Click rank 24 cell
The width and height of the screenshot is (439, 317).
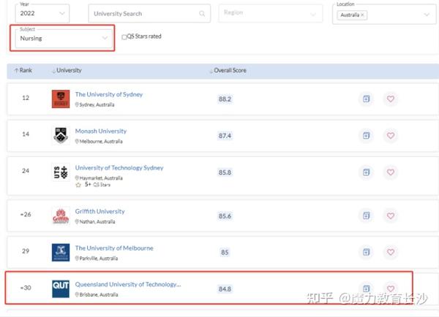click(x=26, y=171)
